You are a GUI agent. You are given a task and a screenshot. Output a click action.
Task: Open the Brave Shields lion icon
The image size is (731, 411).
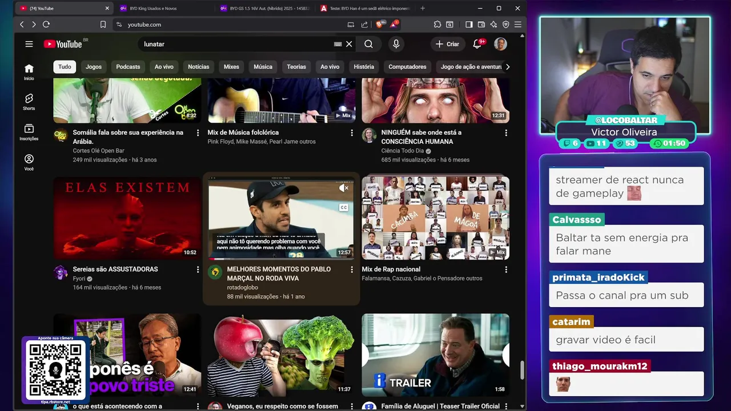click(379, 25)
